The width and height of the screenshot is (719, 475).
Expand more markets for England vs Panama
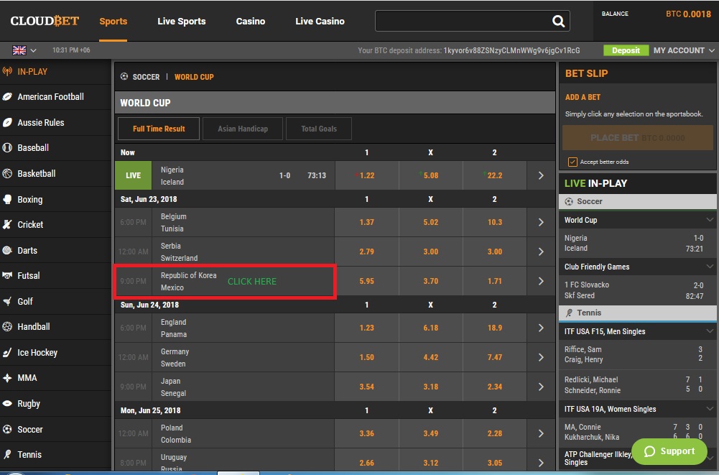pos(541,328)
